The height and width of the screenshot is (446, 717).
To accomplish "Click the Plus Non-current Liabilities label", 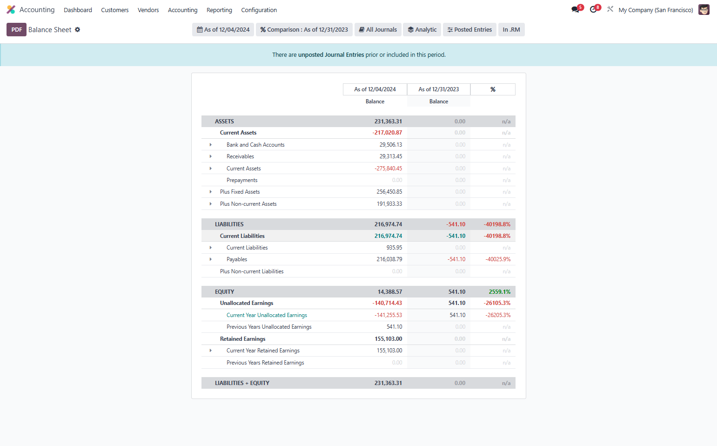I will tap(252, 271).
